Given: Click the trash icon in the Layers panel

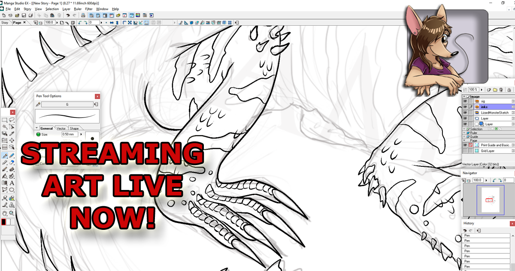Looking at the screenshot, I should (x=501, y=90).
